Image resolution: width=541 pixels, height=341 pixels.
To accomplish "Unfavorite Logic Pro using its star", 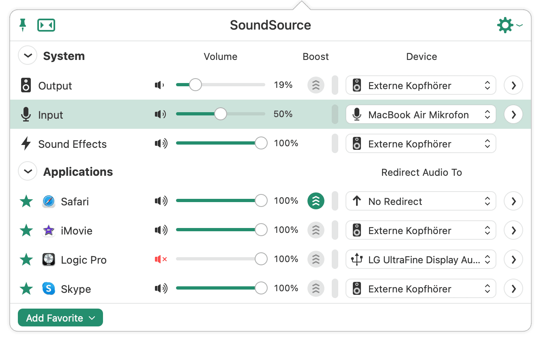I will (26, 259).
